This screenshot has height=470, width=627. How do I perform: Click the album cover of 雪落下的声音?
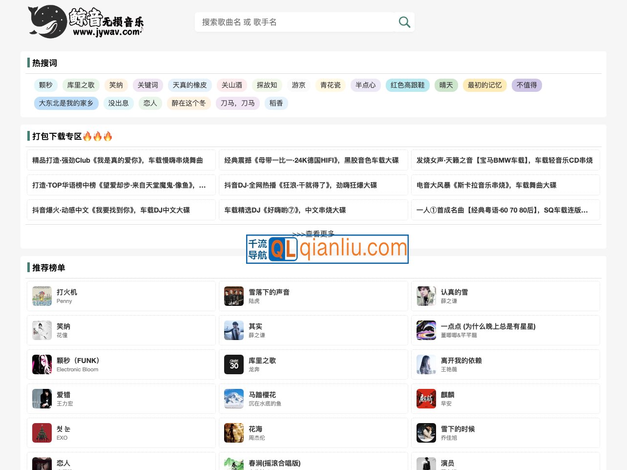coord(234,296)
